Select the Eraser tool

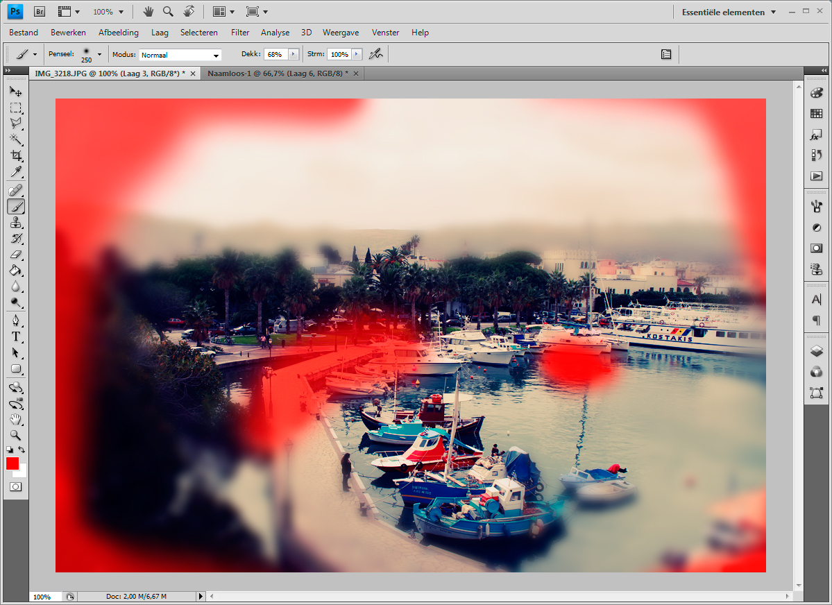pos(16,254)
